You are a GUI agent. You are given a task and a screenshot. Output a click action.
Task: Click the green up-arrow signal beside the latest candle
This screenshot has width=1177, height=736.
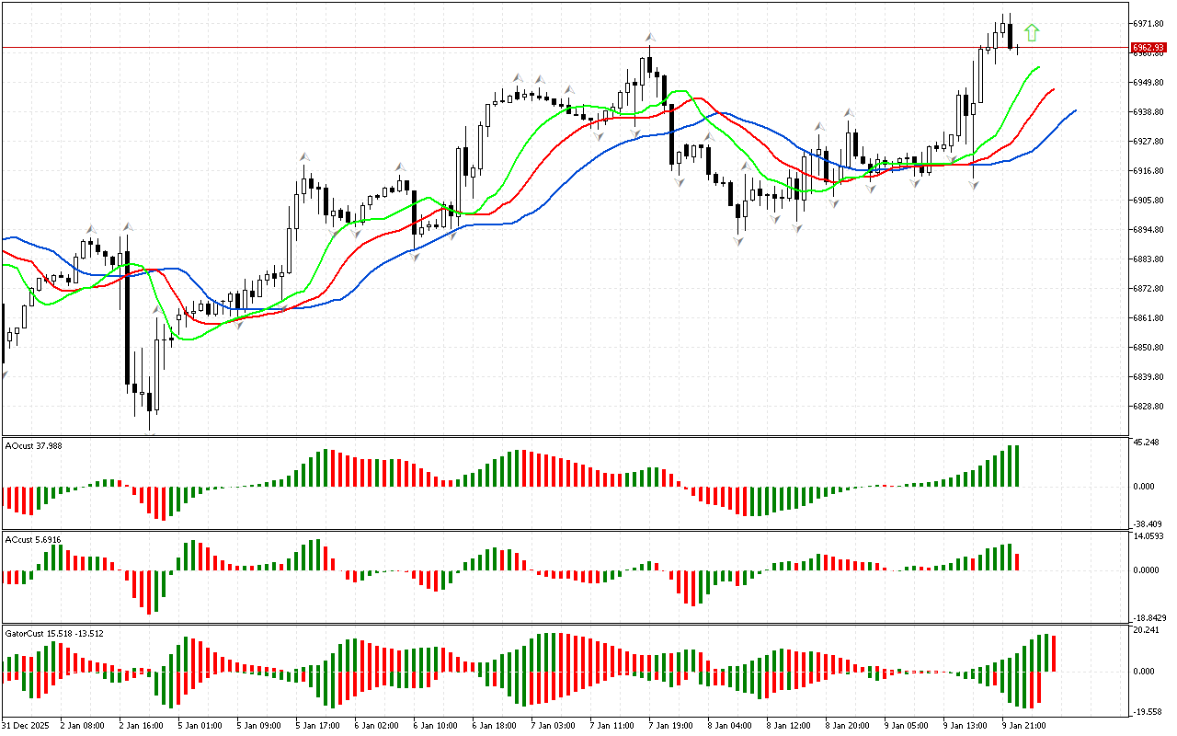pyautogui.click(x=1032, y=33)
